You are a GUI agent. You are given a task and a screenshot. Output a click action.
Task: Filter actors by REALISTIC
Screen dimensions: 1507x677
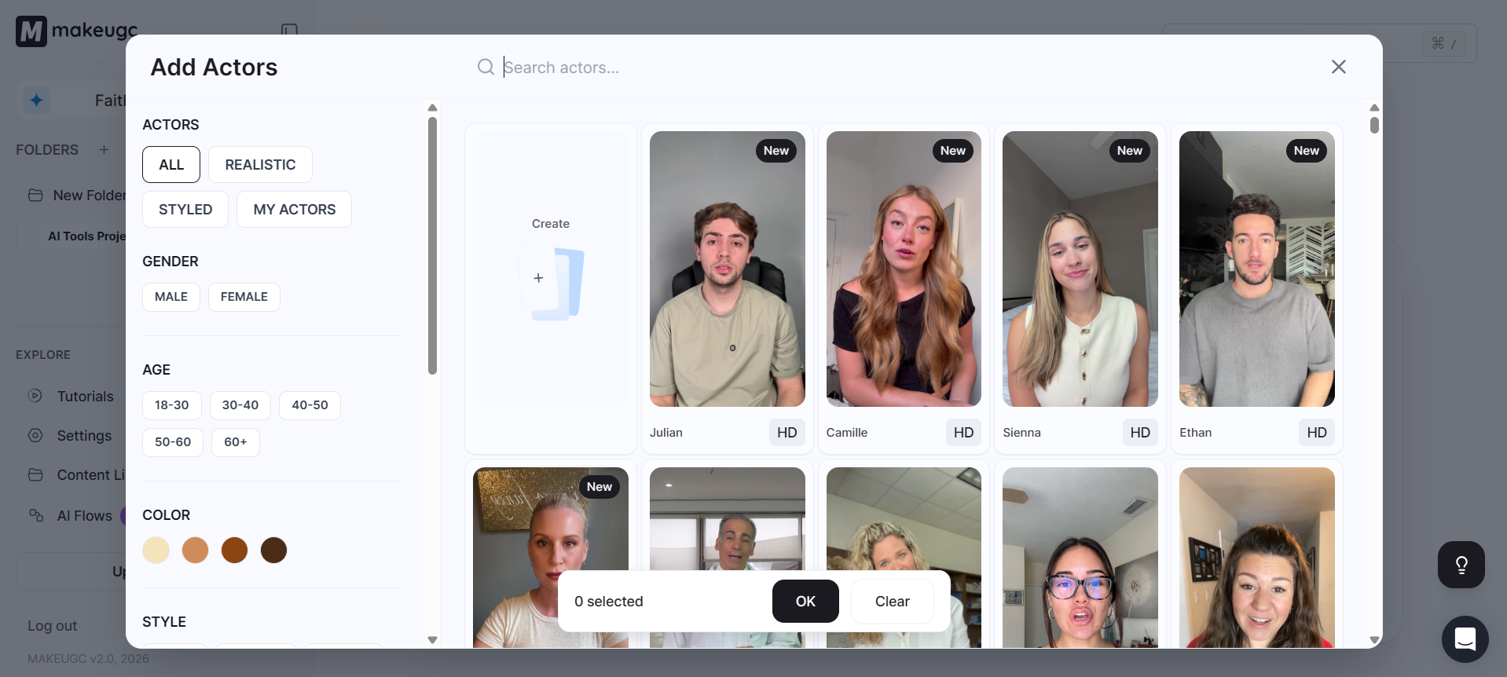coord(260,164)
